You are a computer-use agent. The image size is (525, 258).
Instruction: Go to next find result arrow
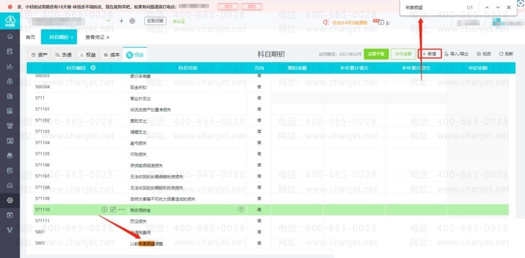point(498,7)
